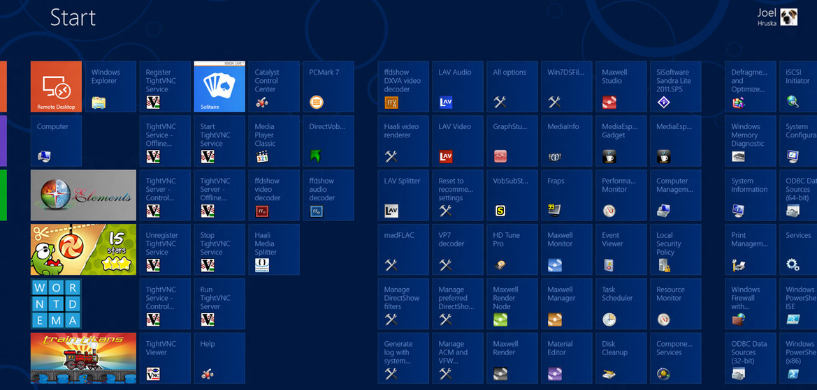Screen dimensions: 817x390
Task: Open Manage DirectShow filters tile
Action: pyautogui.click(x=403, y=303)
